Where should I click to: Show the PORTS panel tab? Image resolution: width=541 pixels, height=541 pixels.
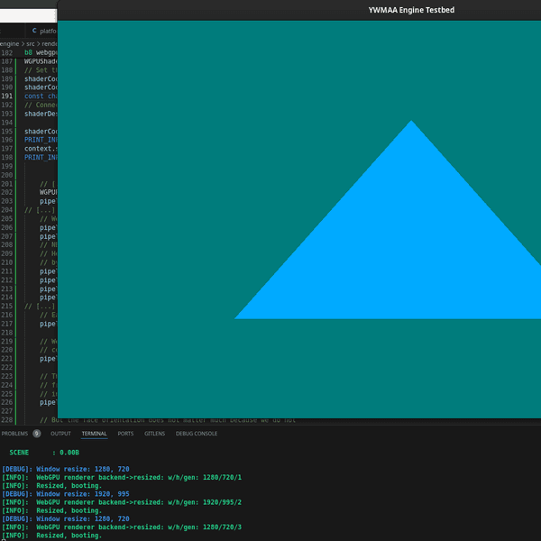tap(125, 434)
